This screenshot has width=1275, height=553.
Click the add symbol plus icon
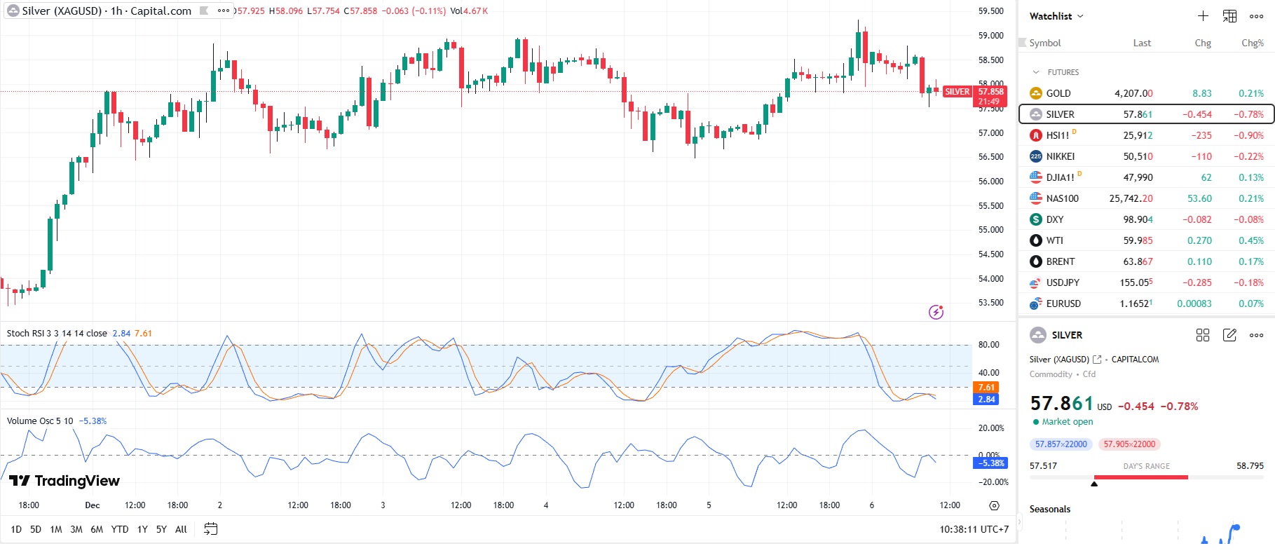(x=1203, y=16)
